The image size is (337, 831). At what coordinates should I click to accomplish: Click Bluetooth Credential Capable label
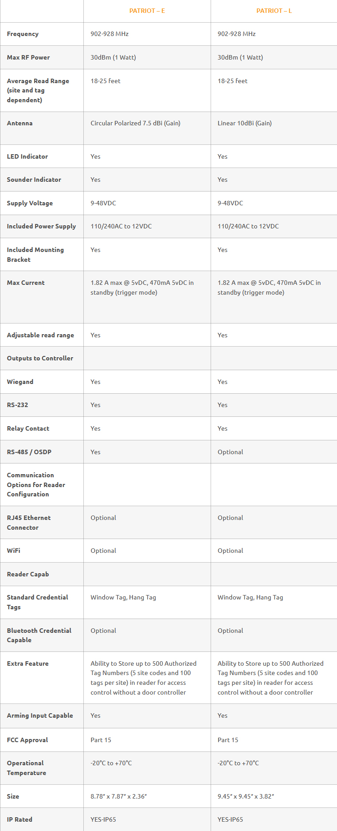(x=39, y=635)
